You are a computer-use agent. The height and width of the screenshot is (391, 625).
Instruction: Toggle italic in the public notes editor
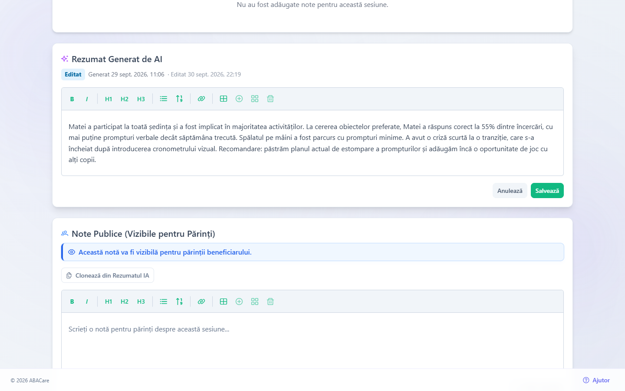pos(87,302)
